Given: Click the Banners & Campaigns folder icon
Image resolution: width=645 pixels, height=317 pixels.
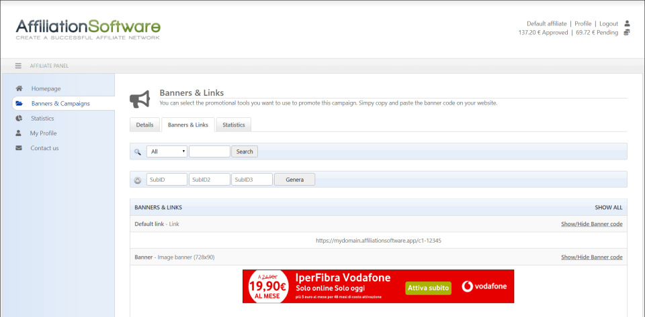Looking at the screenshot, I should click(19, 103).
